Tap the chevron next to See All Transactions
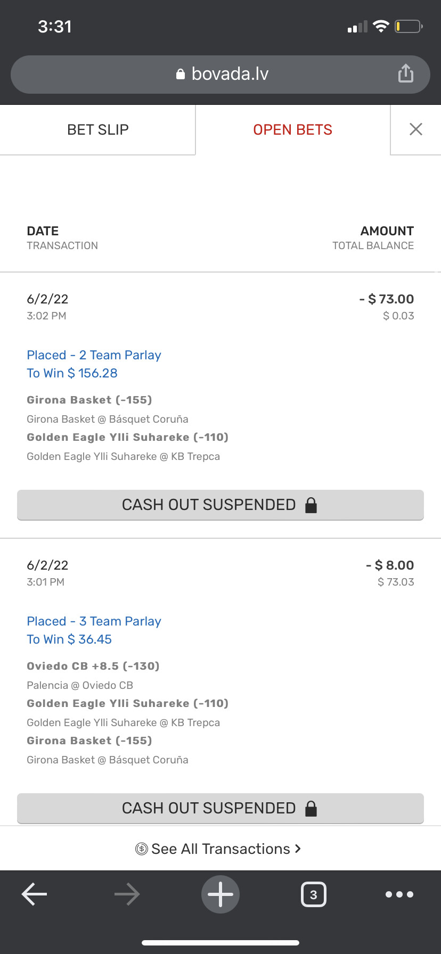 [x=298, y=848]
